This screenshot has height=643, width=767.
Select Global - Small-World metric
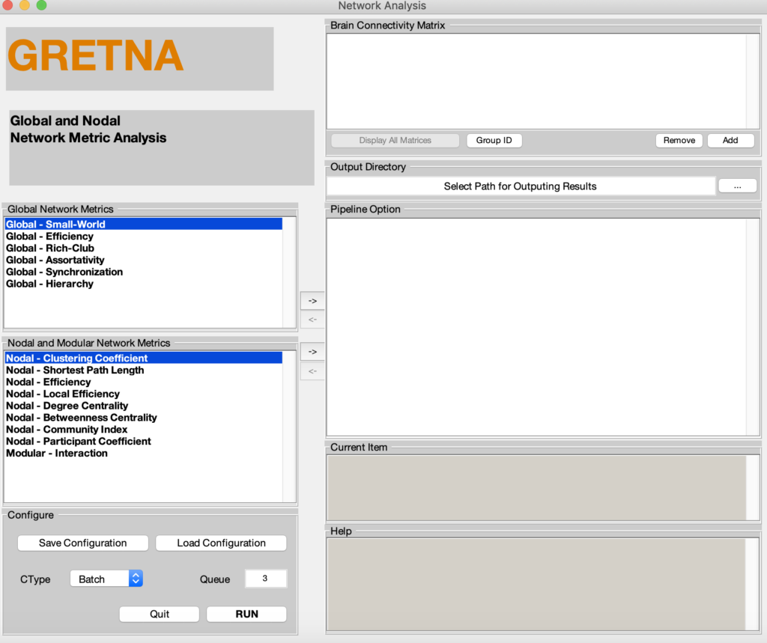coord(144,225)
